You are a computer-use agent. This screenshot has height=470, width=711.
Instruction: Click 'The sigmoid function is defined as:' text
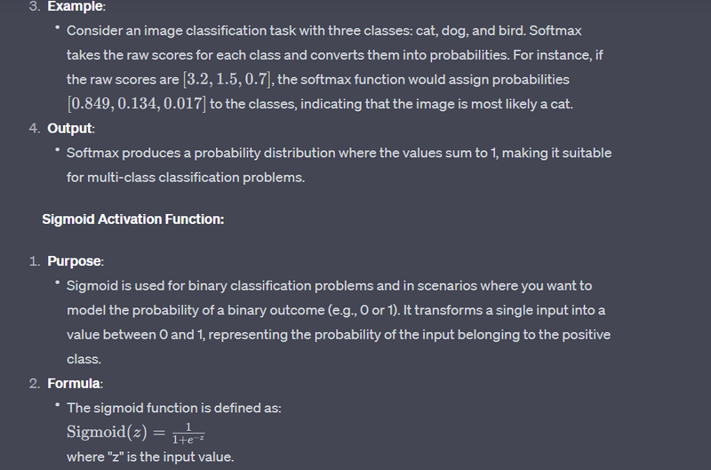click(x=174, y=408)
